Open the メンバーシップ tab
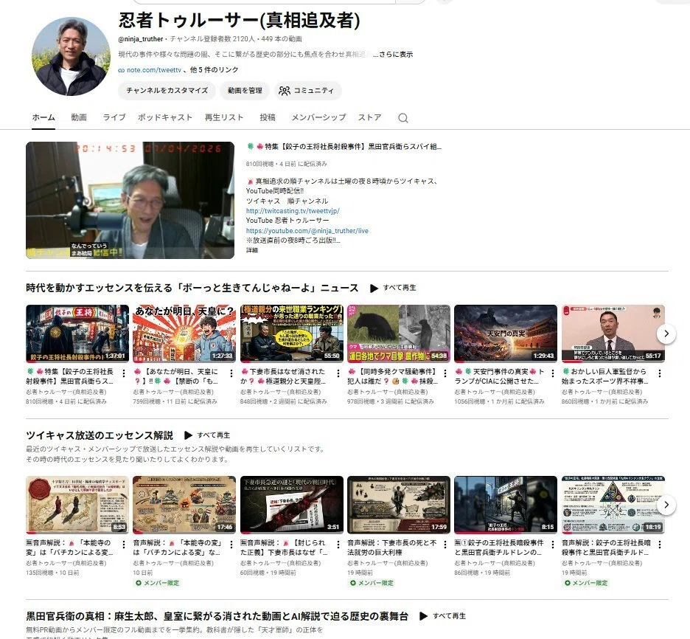Screen dimensions: 690x639 (318, 117)
